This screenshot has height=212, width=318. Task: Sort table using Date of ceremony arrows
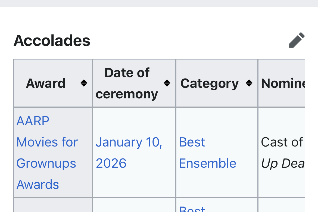167,83
